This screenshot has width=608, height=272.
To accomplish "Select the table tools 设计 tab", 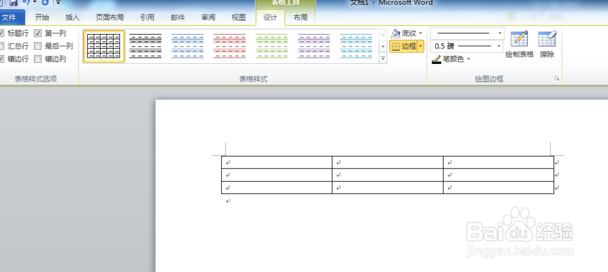I will (x=271, y=18).
